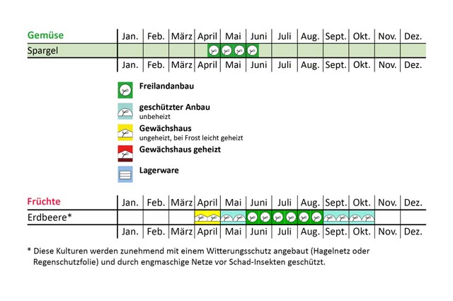Click Dez. in the header beside Gemüse

tap(413, 35)
